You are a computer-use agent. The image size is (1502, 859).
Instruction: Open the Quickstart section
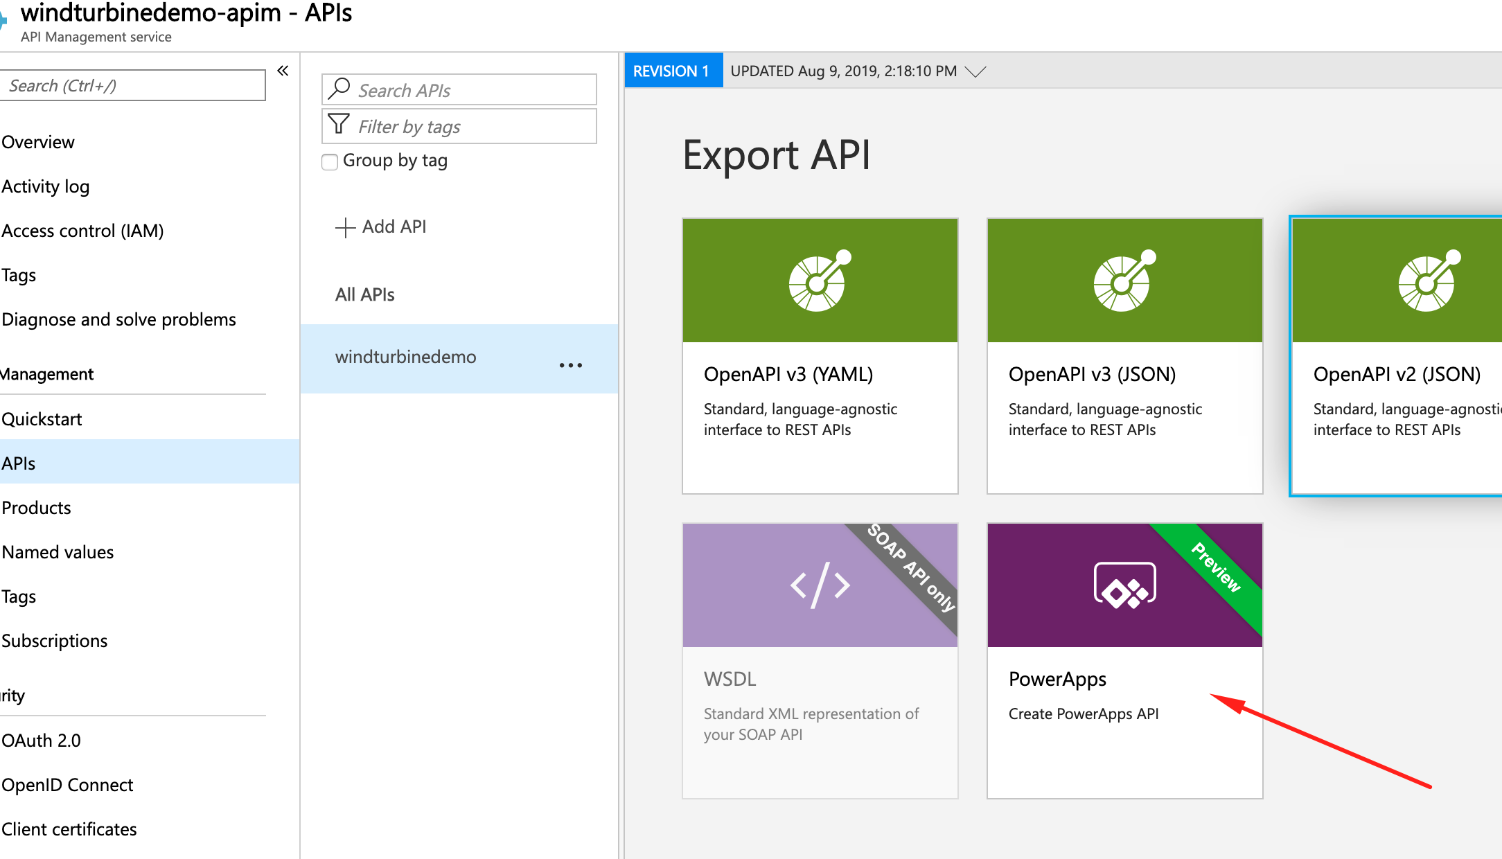click(44, 418)
